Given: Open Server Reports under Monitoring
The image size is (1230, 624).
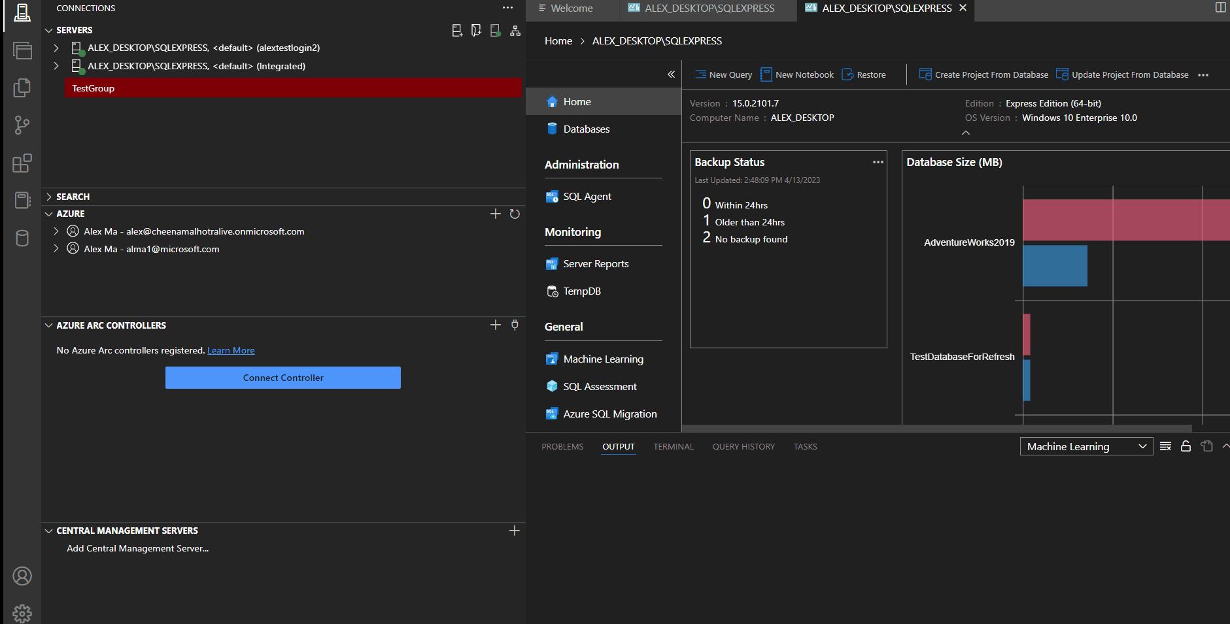Looking at the screenshot, I should 595,263.
